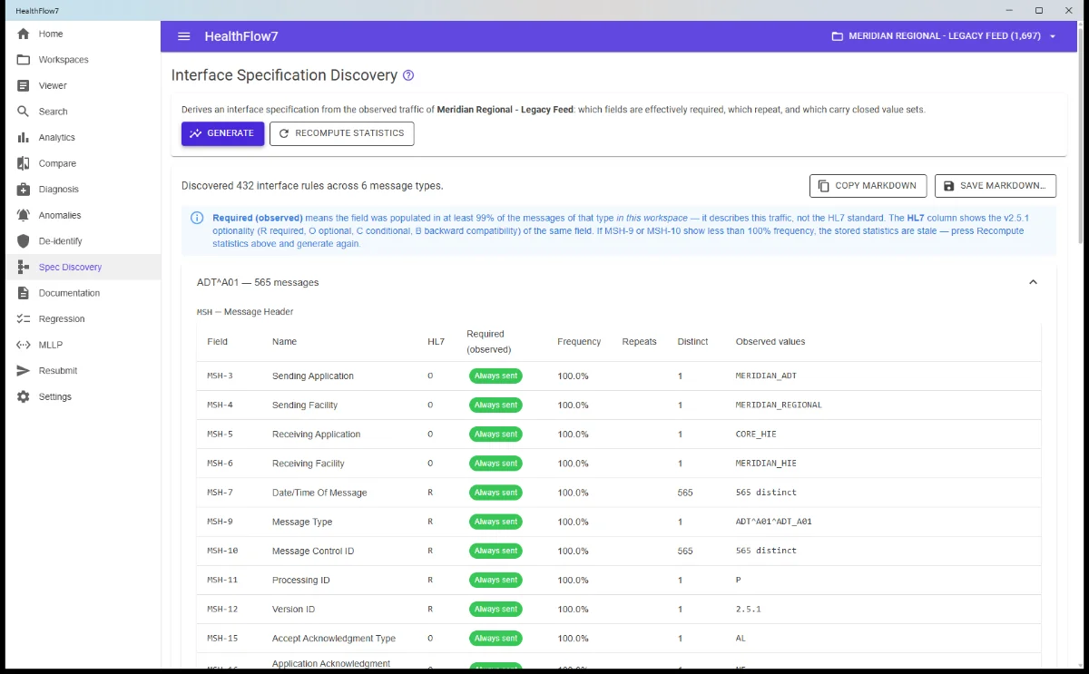Screen dimensions: 1089x674
Task: Click the 2.5.1 version value
Action: point(748,610)
